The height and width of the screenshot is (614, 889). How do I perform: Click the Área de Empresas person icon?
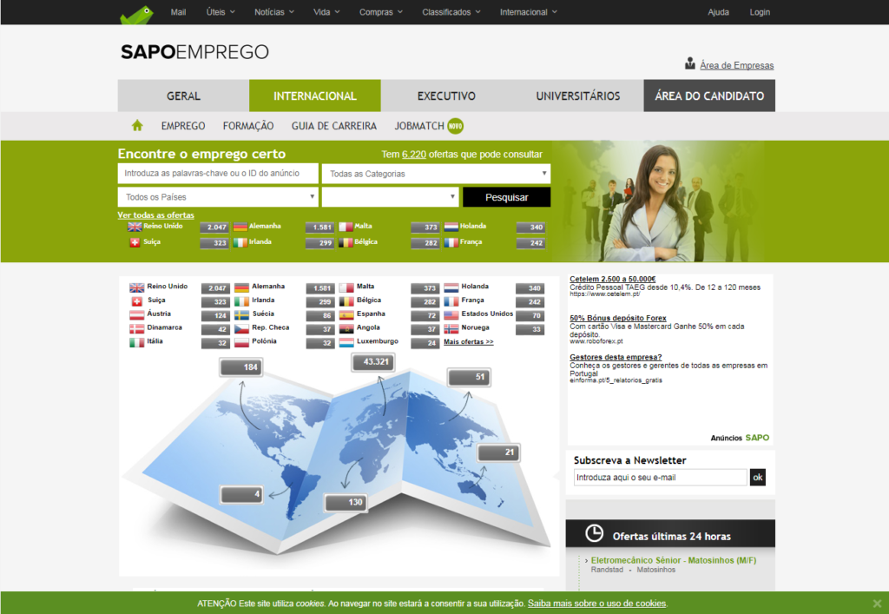point(690,63)
